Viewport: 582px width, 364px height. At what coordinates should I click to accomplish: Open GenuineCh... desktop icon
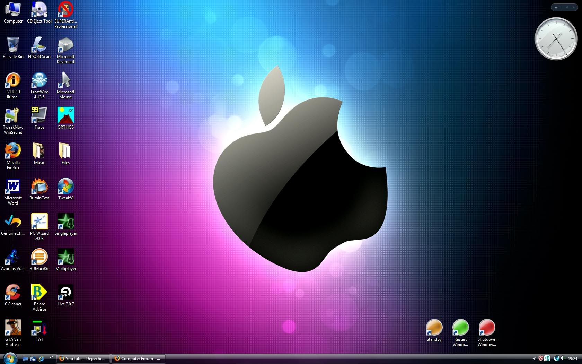point(13,225)
